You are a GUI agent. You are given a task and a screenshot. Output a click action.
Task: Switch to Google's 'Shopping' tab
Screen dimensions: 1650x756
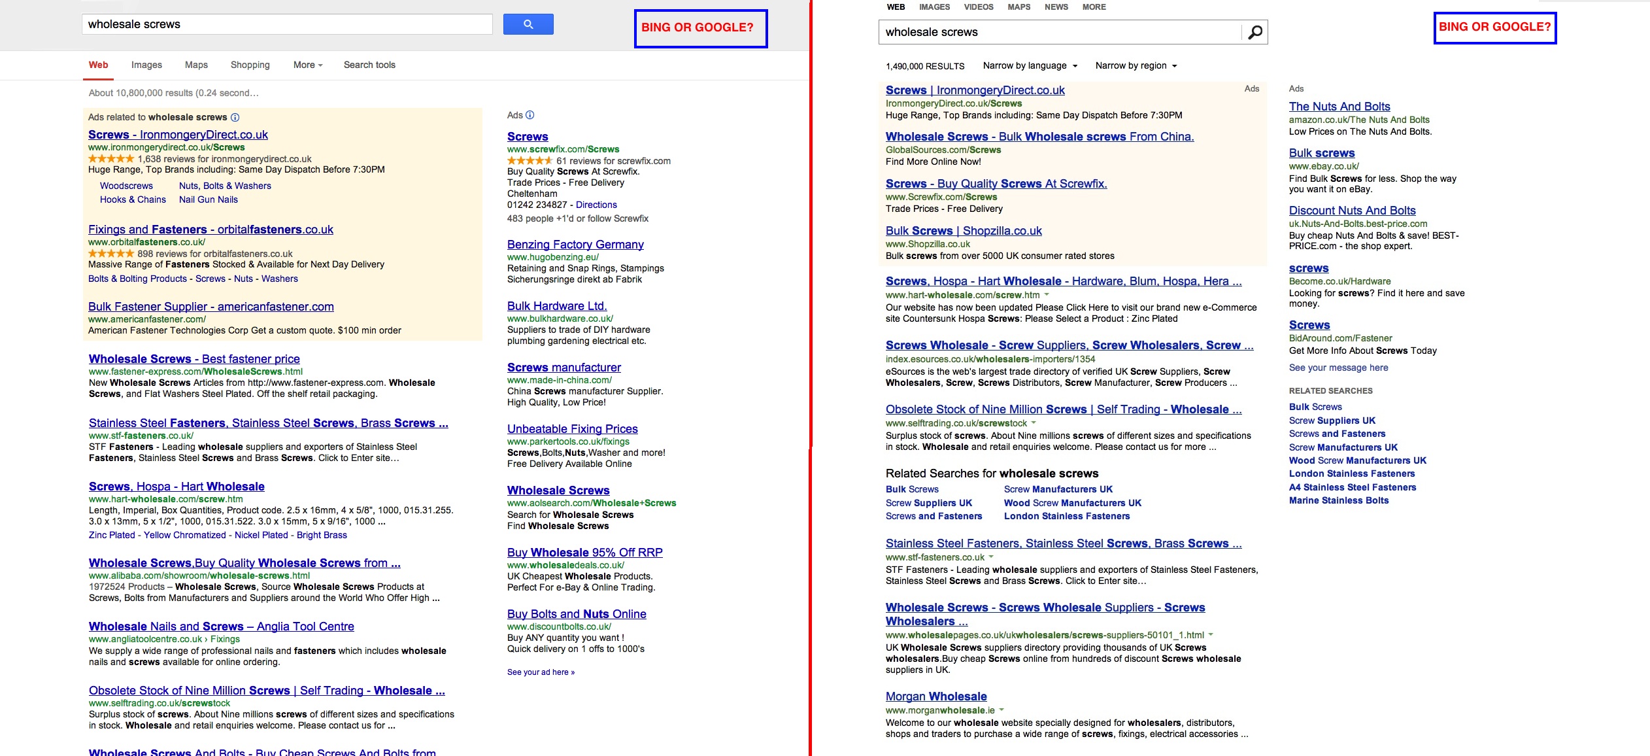[x=250, y=65]
